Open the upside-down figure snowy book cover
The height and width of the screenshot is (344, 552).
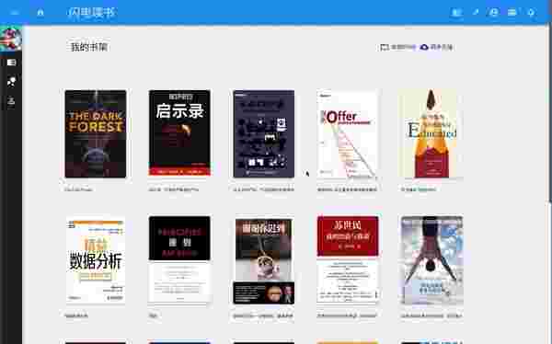tap(431, 260)
